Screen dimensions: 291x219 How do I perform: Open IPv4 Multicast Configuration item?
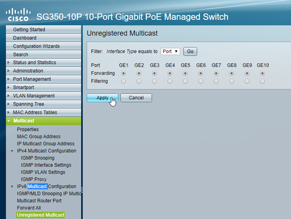tap(47, 151)
